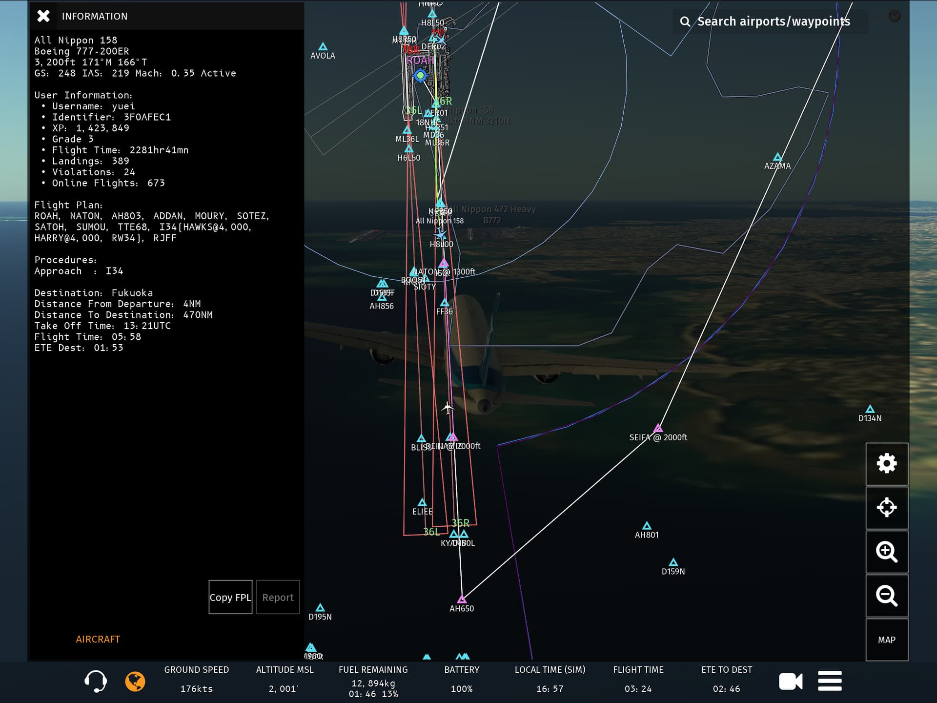Click the Report button

[x=278, y=597]
